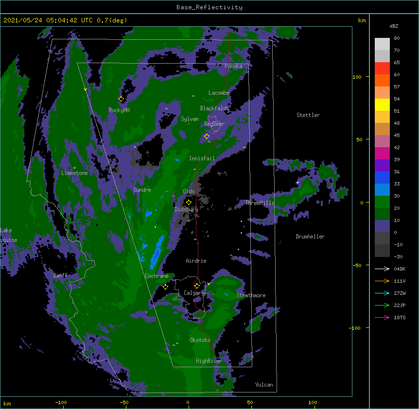Viewport: 419px width, 409px height.
Task: Click the Vulcan label
Action: 264,385
